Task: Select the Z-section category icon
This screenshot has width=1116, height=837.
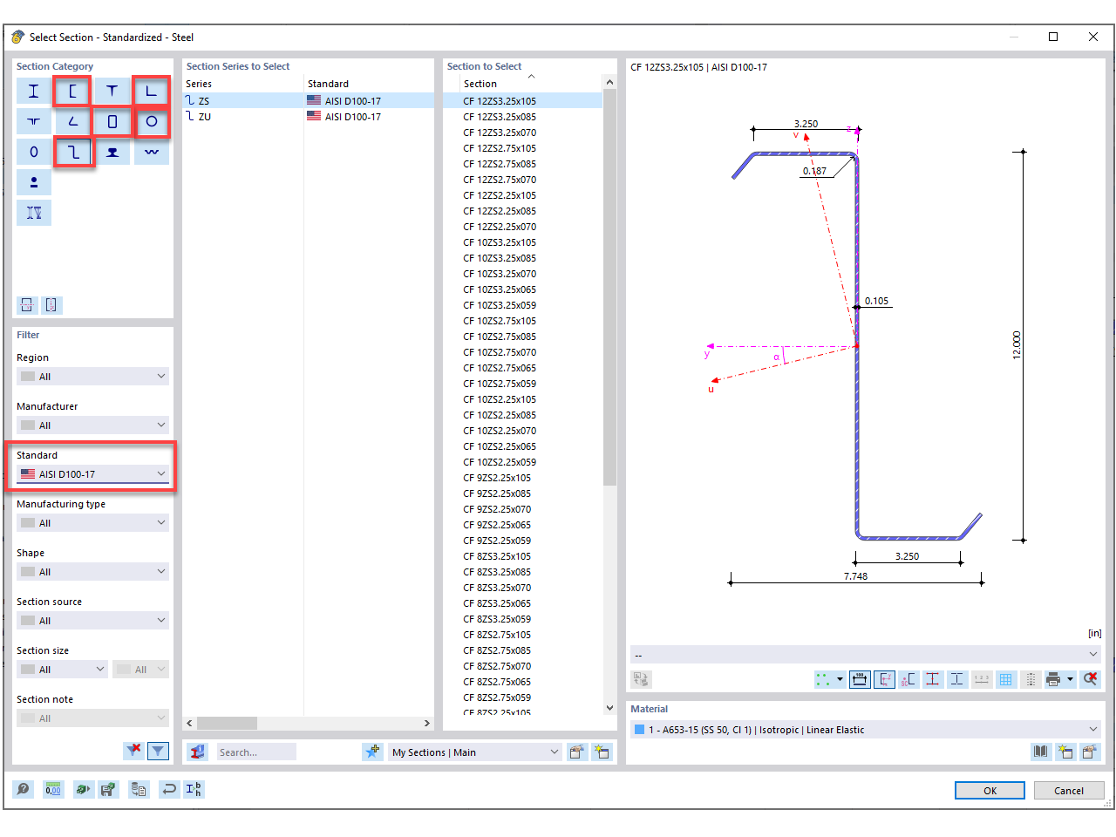Action: pyautogui.click(x=72, y=152)
